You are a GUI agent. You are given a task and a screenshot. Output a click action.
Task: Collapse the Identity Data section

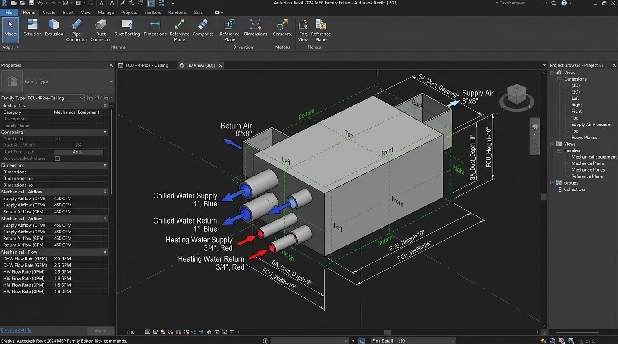click(x=105, y=106)
